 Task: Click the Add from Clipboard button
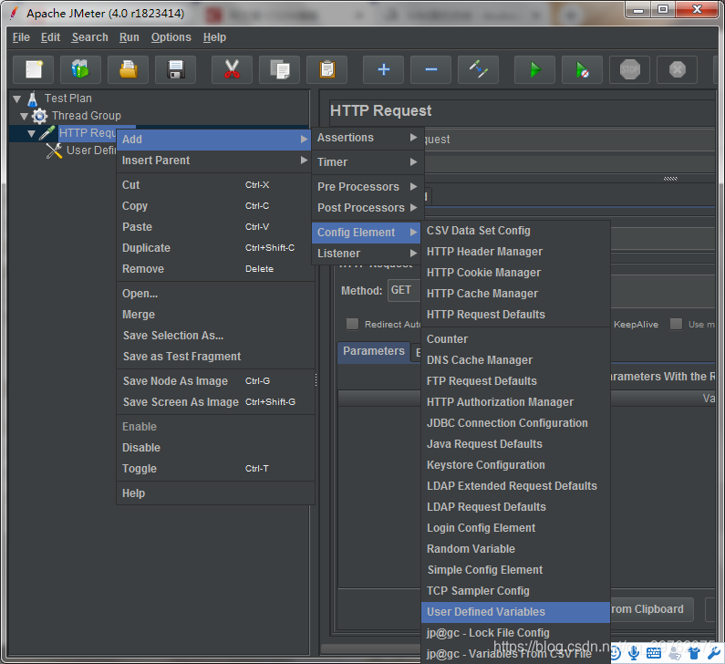[652, 609]
